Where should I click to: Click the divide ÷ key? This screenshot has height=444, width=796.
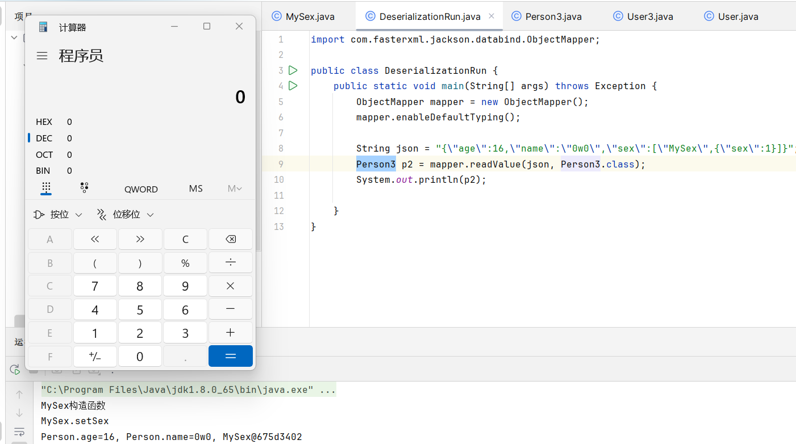click(x=231, y=263)
